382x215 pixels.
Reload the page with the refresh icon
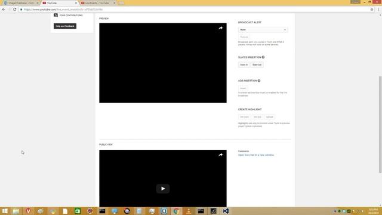click(x=14, y=10)
